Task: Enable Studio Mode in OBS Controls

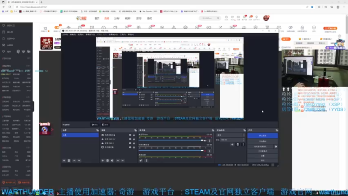Action: tap(263, 151)
